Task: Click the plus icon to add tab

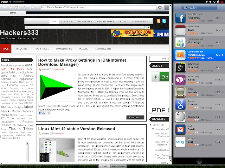Action: click(38, 7)
